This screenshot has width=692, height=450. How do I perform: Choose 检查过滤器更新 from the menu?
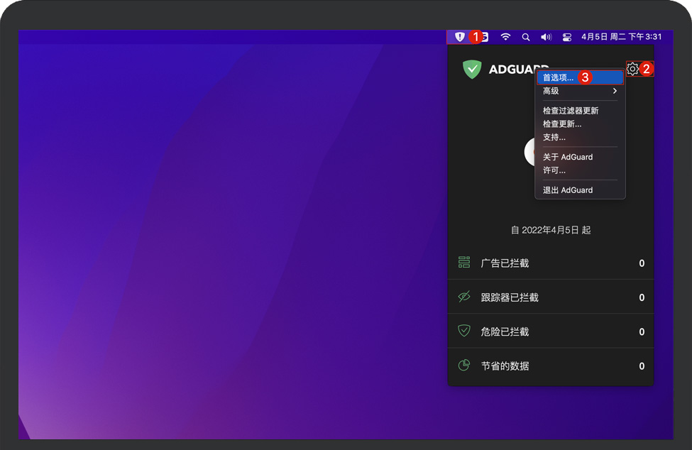click(571, 111)
